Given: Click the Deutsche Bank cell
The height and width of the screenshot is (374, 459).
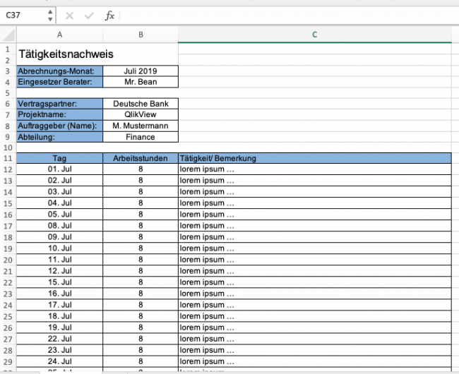Looking at the screenshot, I should (x=141, y=104).
